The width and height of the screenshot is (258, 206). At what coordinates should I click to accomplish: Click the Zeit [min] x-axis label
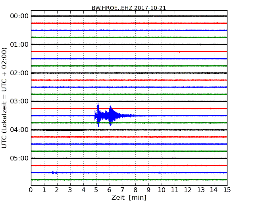click(129, 197)
